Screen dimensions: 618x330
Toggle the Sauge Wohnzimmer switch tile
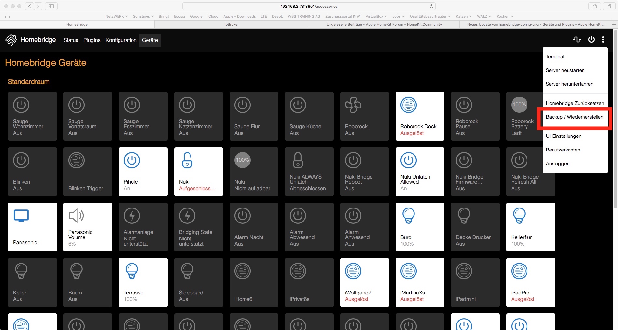pos(33,116)
